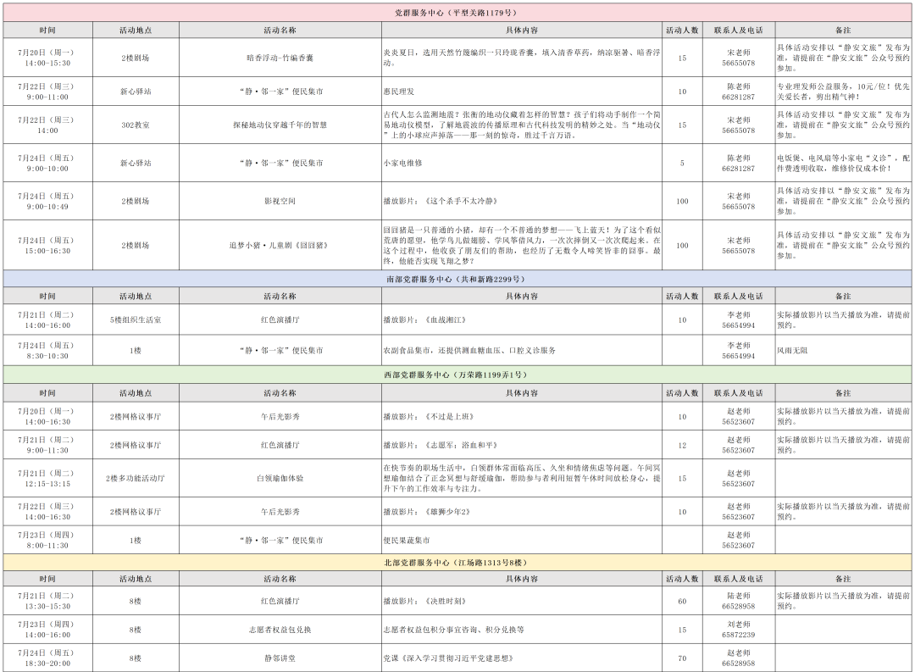
Task: Click the 在快节奏的职场生活中 description cell
Action: coord(522,478)
